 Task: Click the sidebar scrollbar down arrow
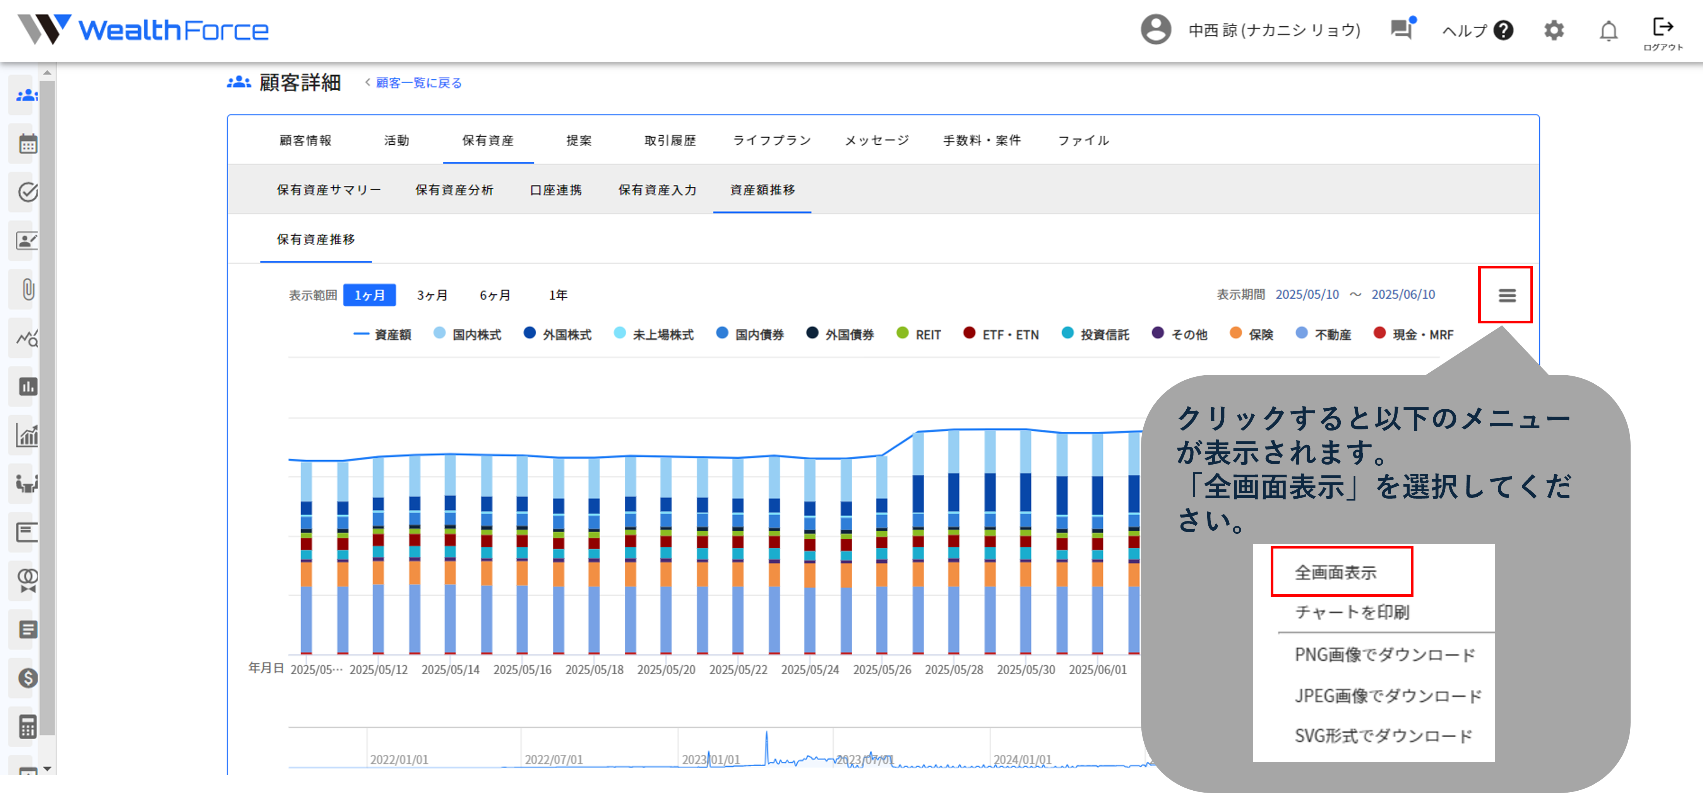(x=47, y=769)
